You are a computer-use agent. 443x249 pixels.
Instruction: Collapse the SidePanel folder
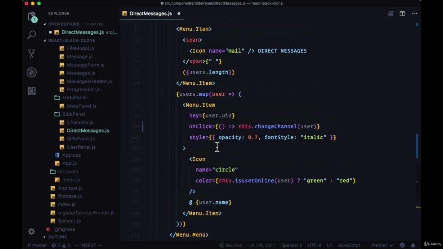pos(73,114)
